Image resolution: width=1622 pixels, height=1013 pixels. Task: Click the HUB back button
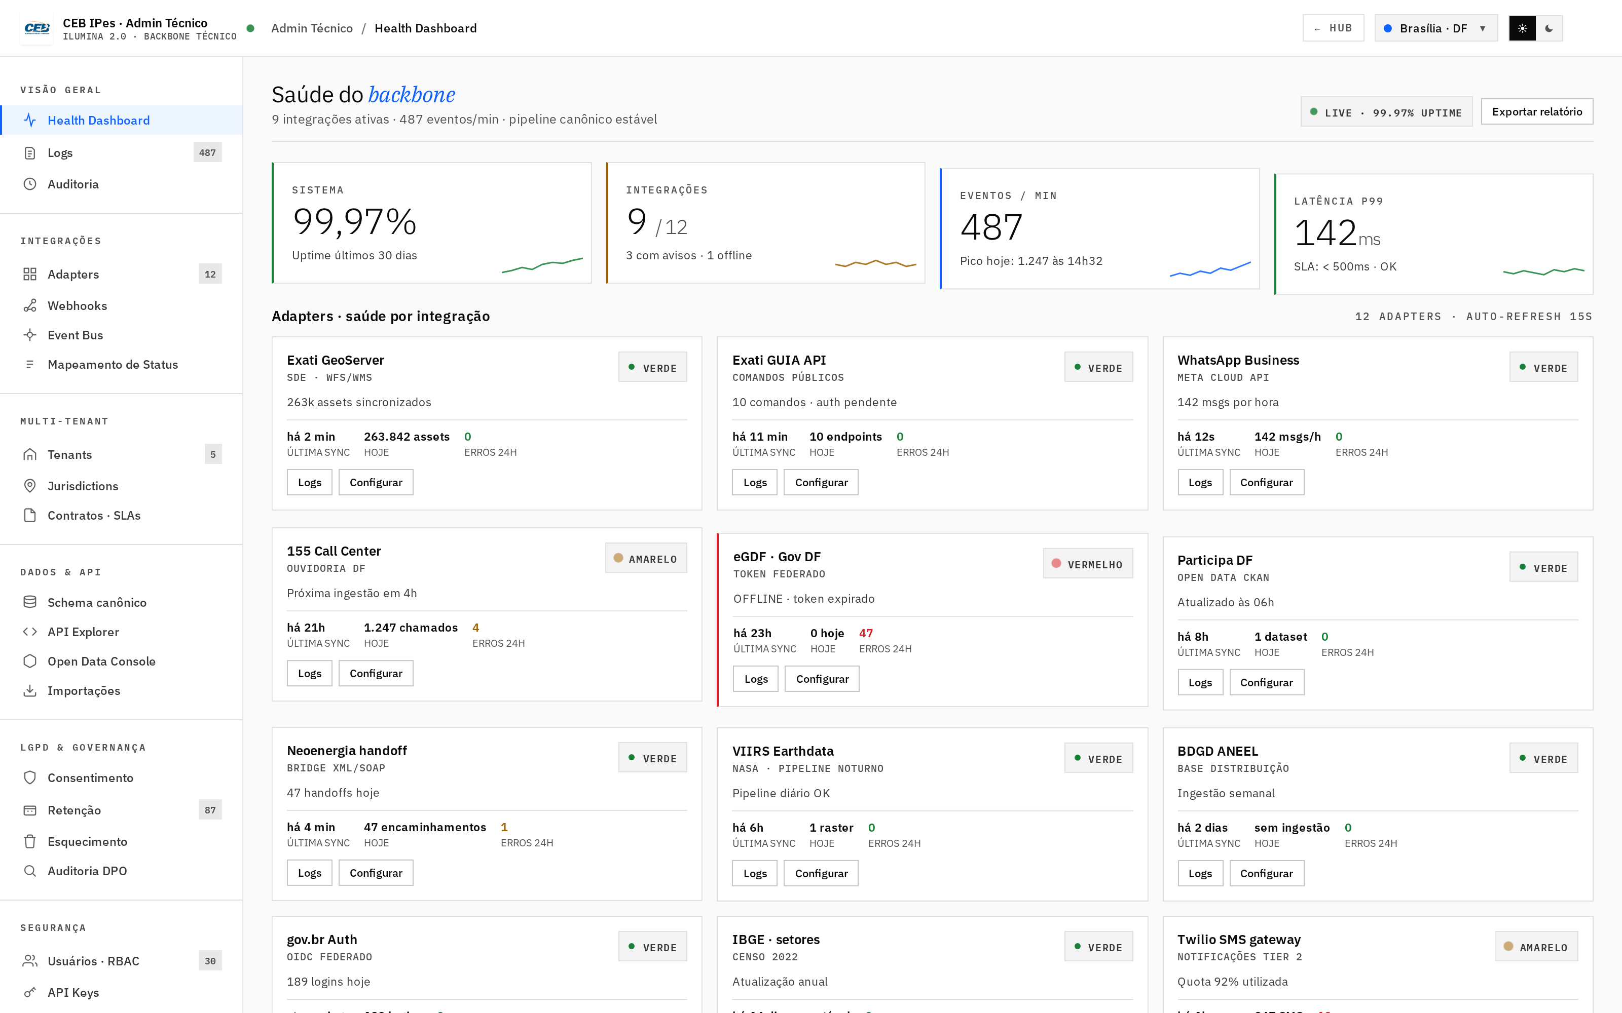click(x=1333, y=28)
